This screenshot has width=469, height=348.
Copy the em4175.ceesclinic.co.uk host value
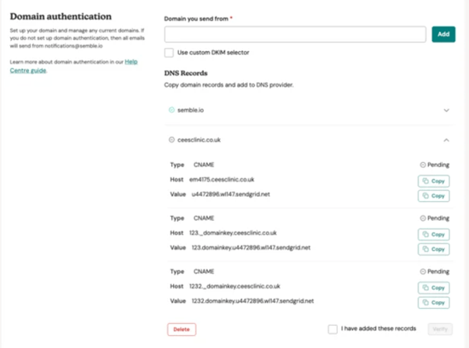433,181
